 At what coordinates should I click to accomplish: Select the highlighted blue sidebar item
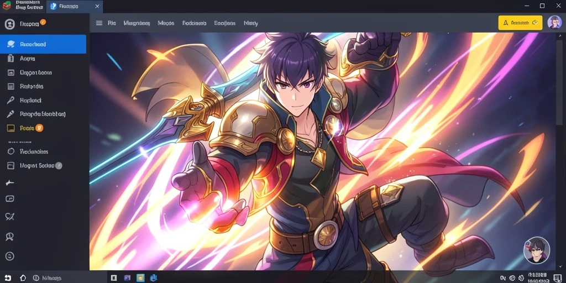(x=43, y=44)
